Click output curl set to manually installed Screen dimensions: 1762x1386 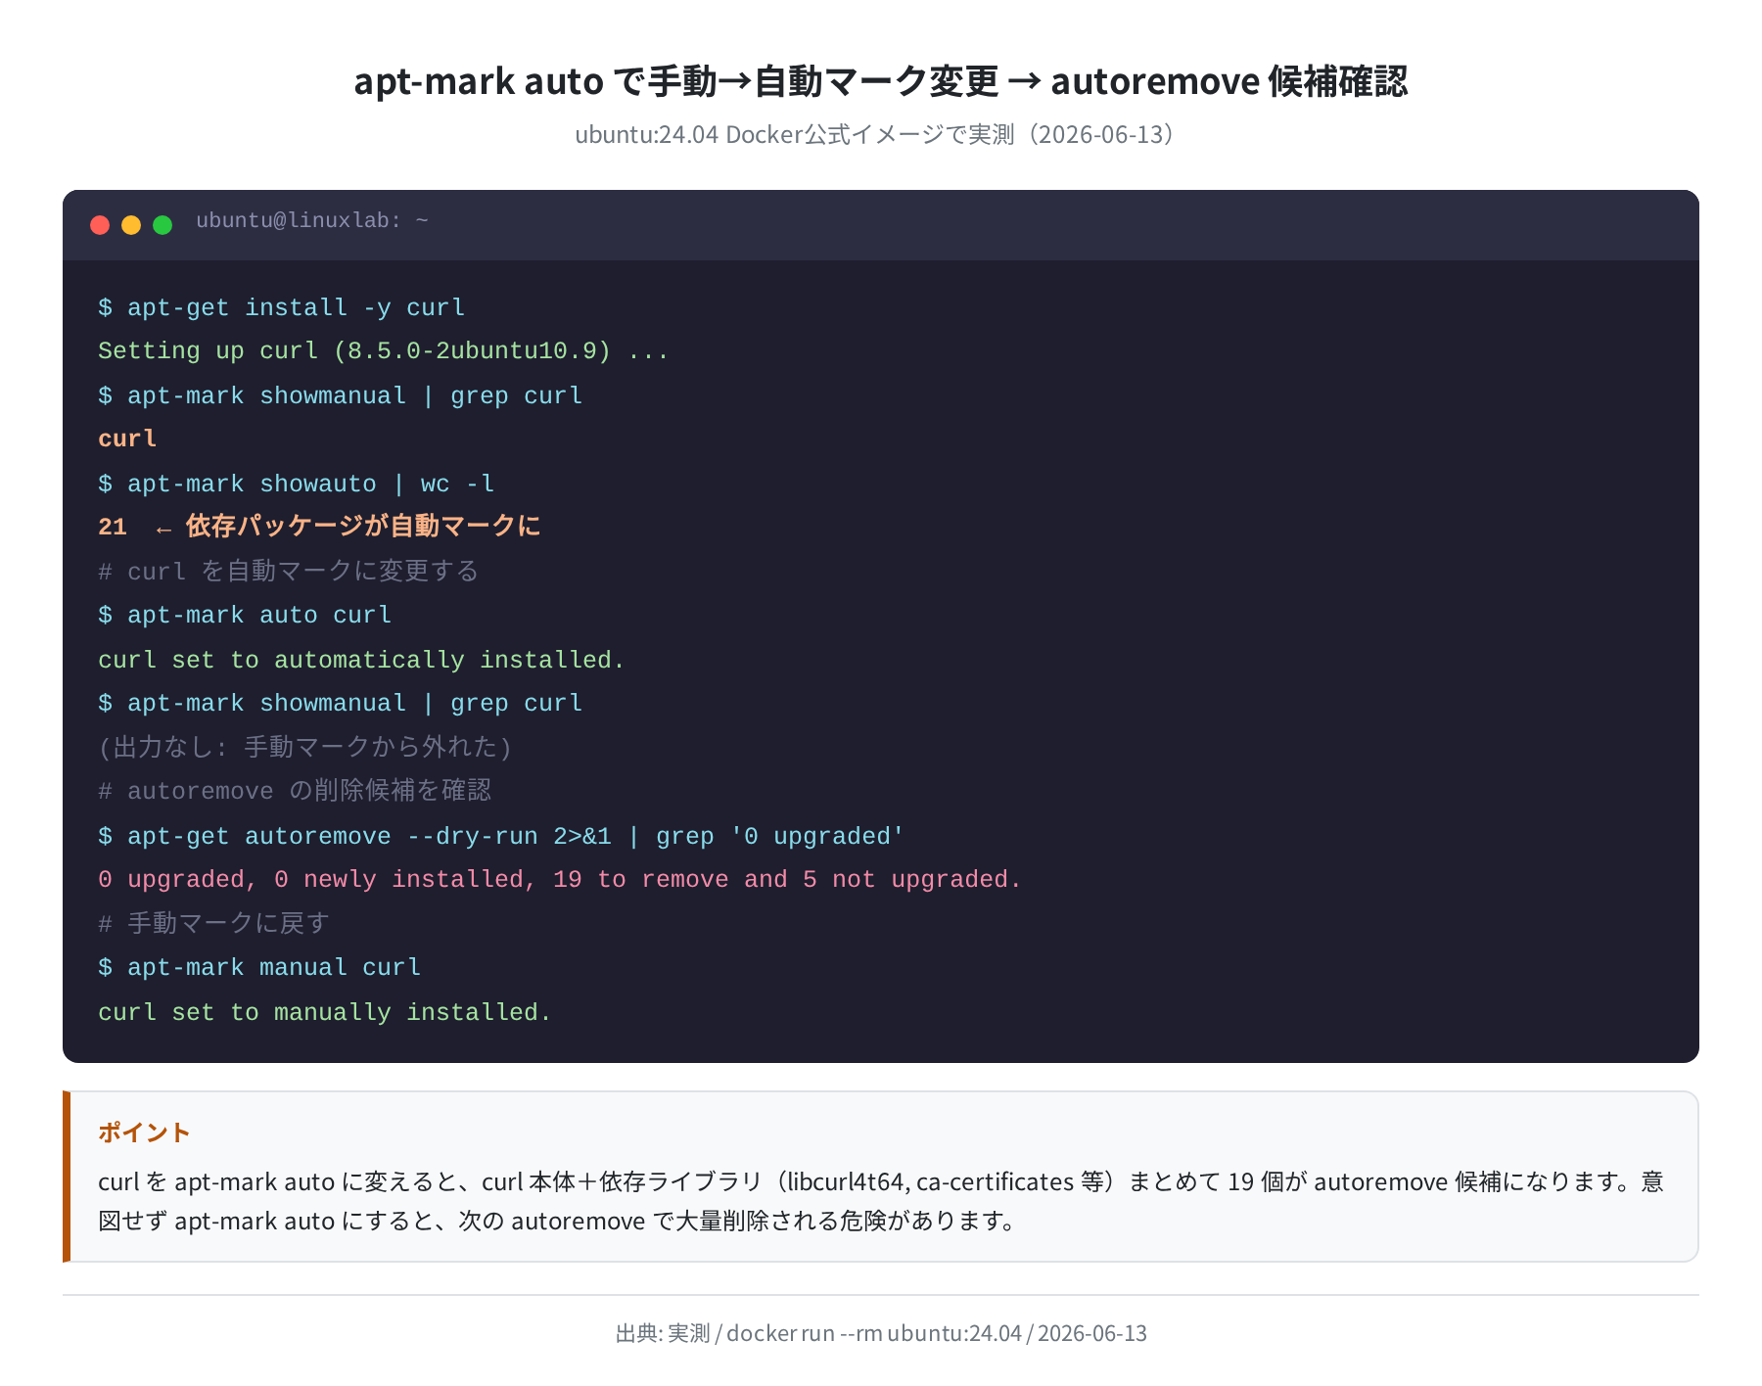325,1012
